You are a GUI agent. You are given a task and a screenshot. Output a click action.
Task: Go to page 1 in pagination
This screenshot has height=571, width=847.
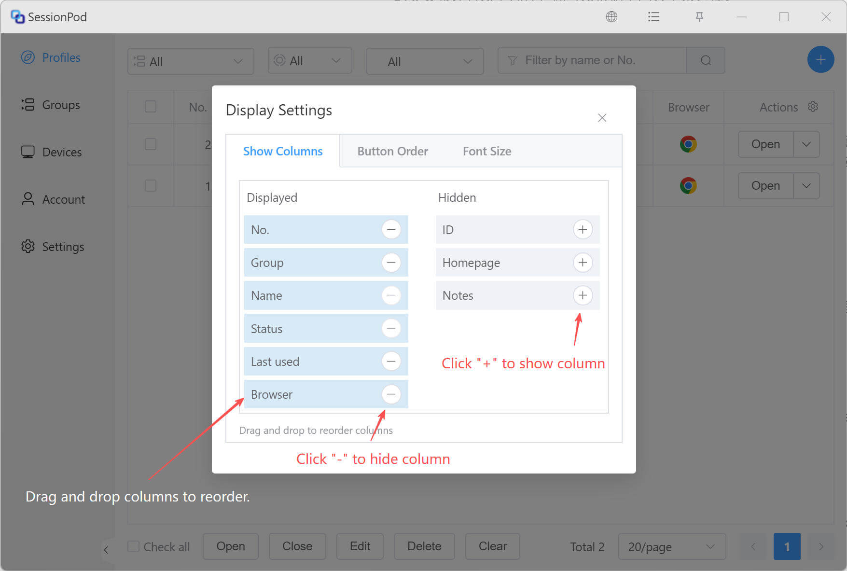click(x=787, y=546)
